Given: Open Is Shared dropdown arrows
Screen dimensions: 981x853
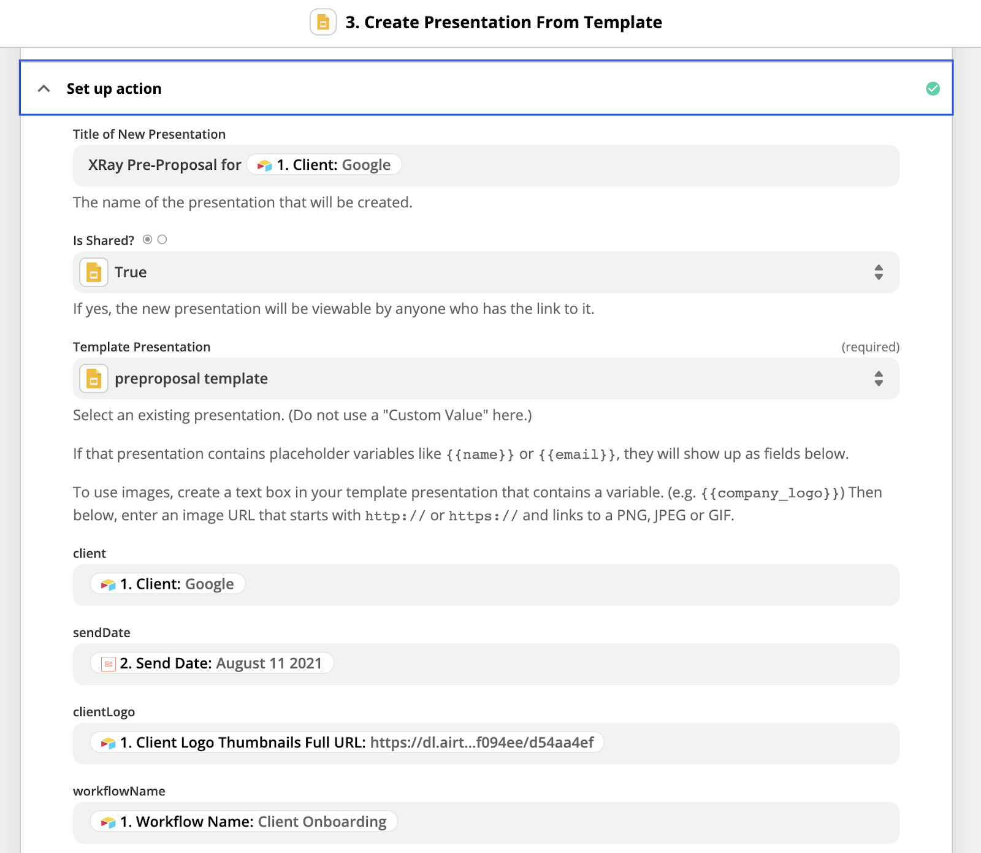Looking at the screenshot, I should [879, 272].
